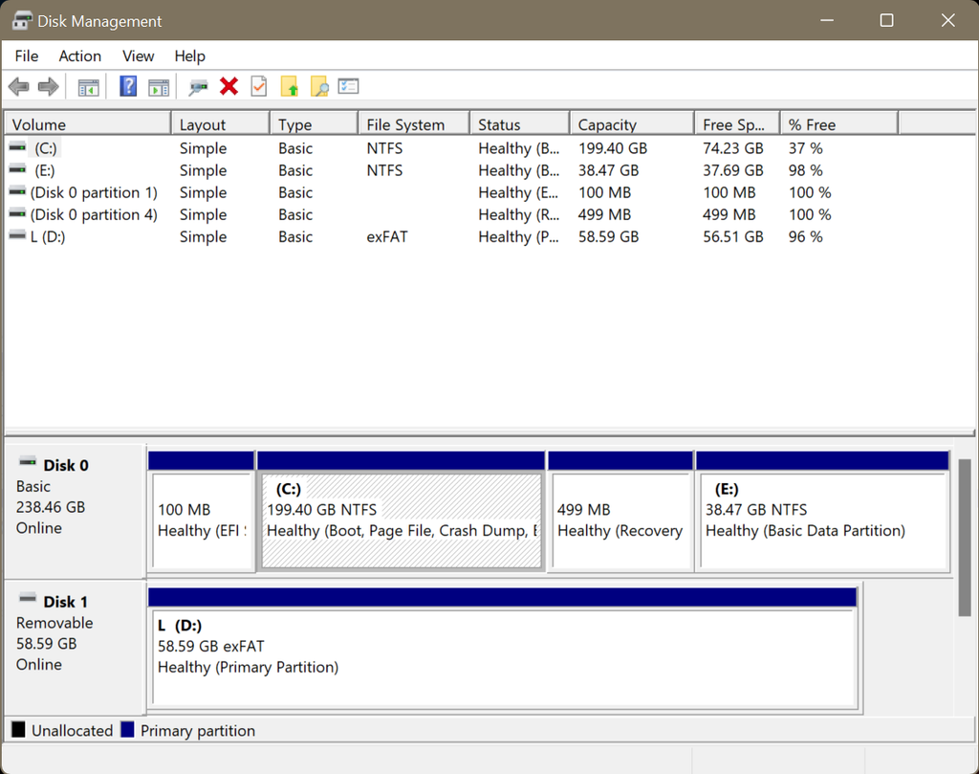Click the folder with magnifier toolbar icon

319,86
